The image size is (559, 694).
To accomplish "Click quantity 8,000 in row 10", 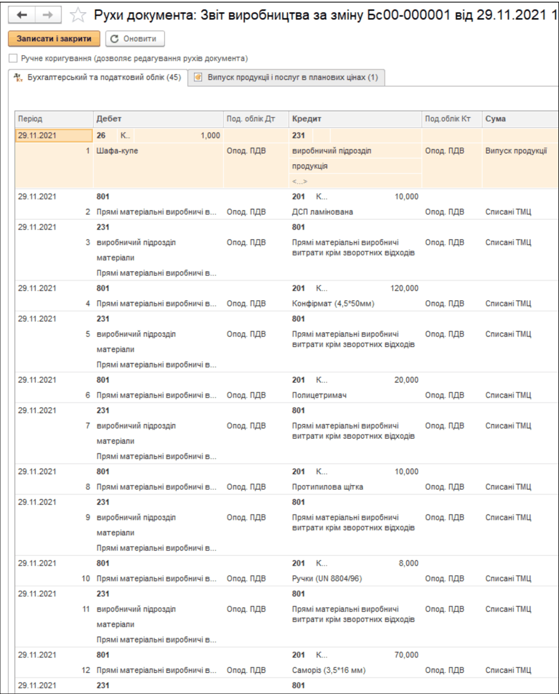I will point(408,564).
